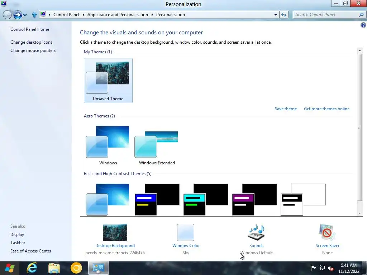Click the Save theme link
This screenshot has height=275, width=367.
tap(286, 109)
